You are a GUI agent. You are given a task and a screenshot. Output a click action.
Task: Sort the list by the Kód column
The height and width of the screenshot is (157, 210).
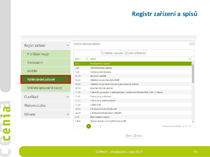tap(78, 59)
